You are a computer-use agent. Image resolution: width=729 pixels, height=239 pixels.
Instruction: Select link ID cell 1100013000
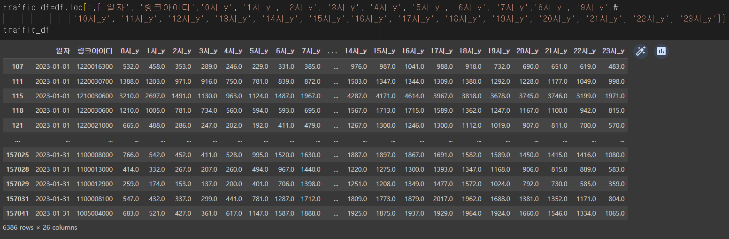click(x=95, y=169)
